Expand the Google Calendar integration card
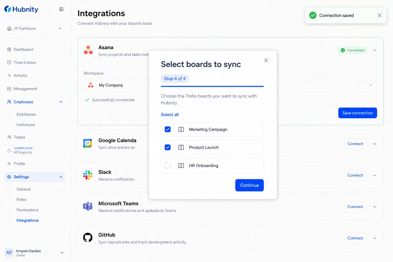 (x=375, y=144)
